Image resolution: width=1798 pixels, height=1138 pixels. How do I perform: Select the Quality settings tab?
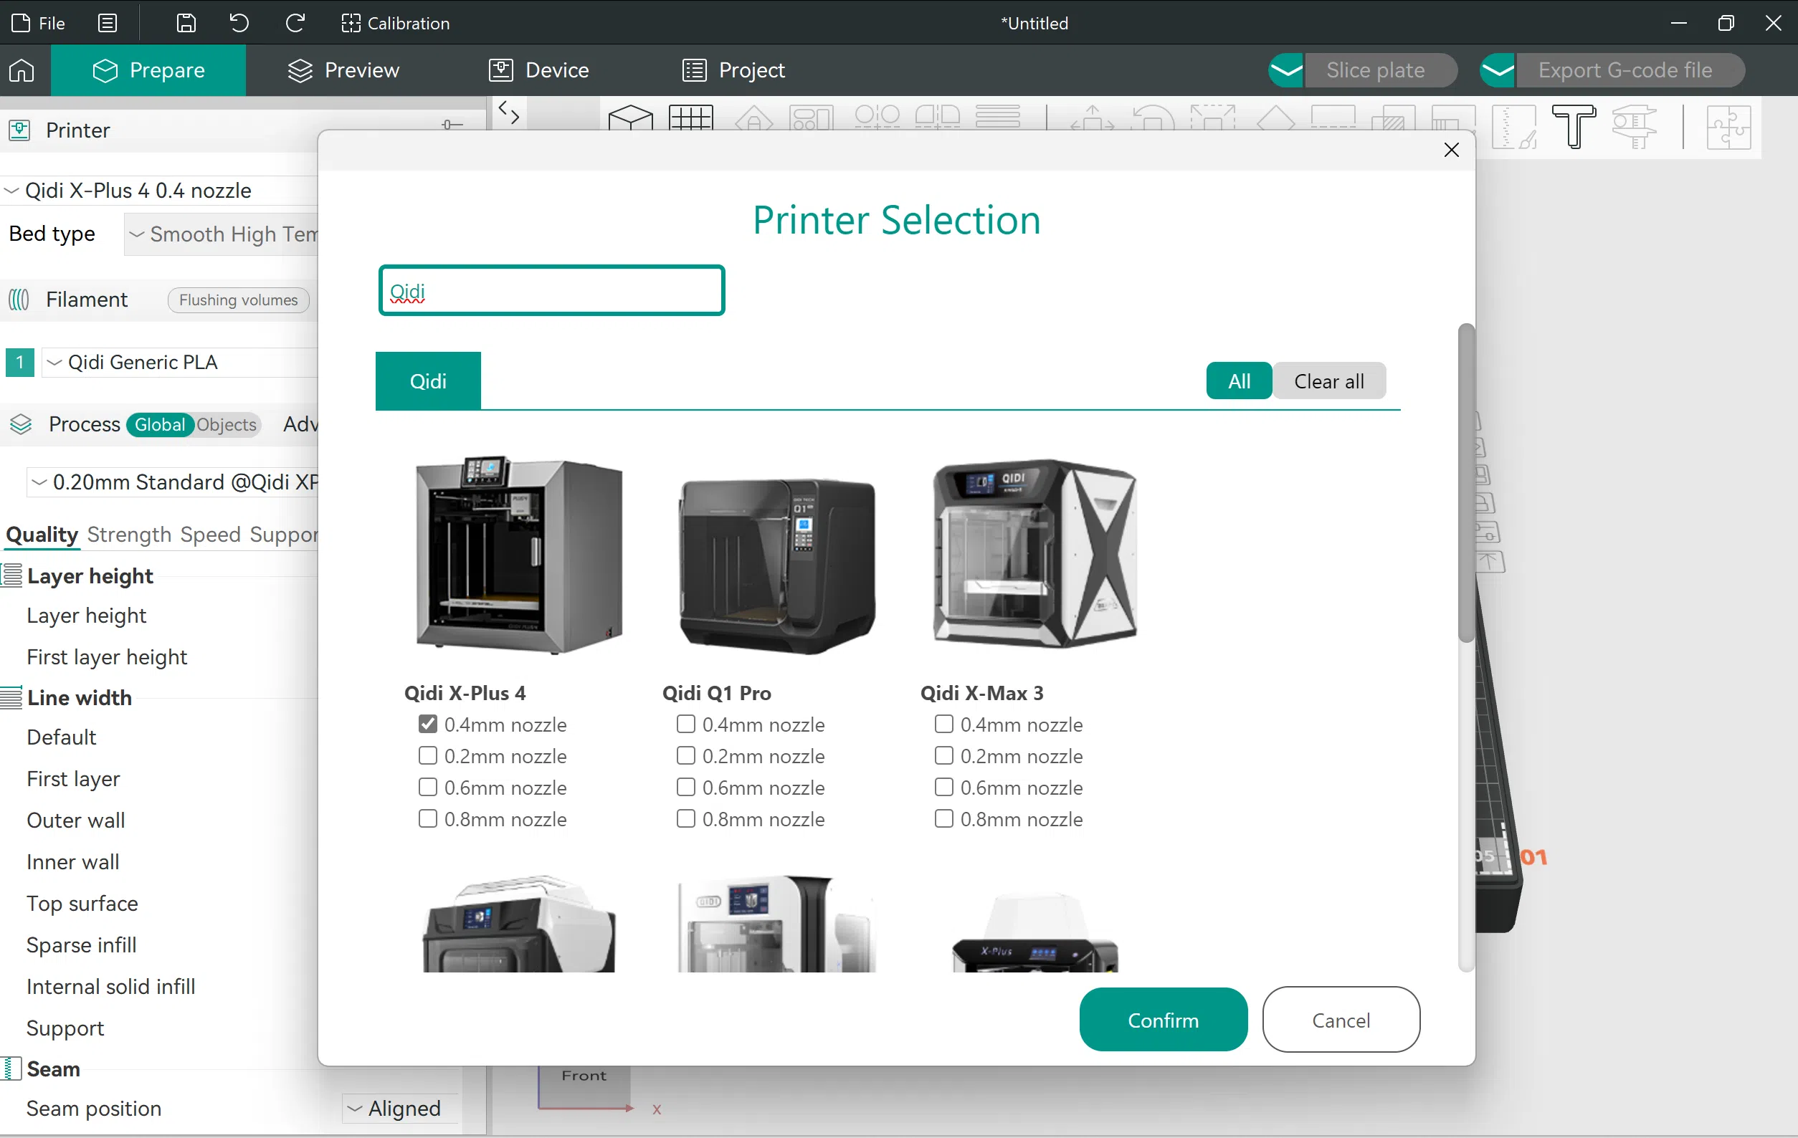tap(42, 535)
